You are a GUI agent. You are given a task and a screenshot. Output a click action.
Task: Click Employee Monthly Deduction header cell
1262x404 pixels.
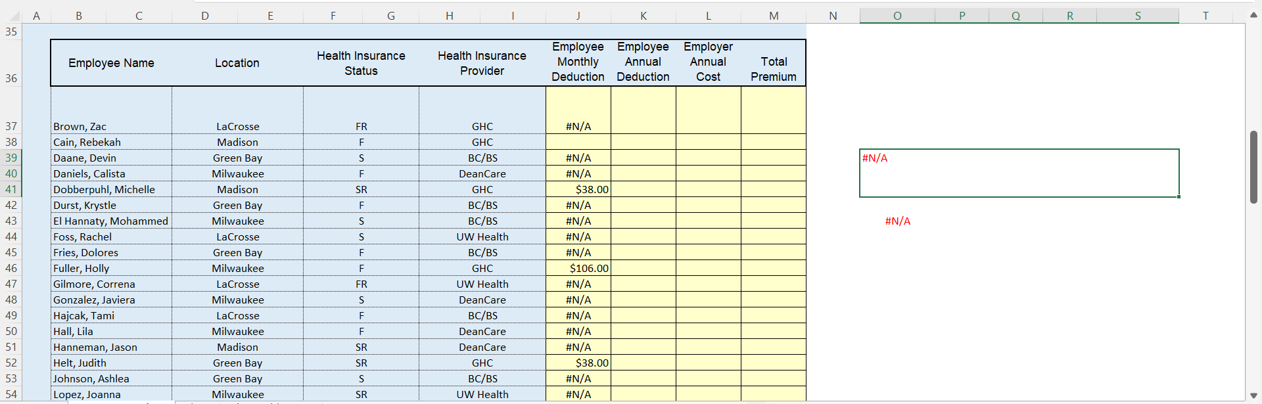(x=578, y=63)
